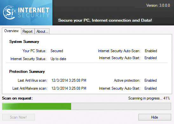Click Enabled next to Active protection
This screenshot has width=174, height=124.
[151, 80]
